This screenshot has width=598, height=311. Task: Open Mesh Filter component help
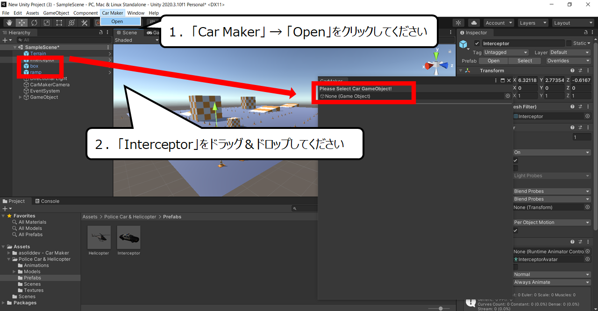572,106
